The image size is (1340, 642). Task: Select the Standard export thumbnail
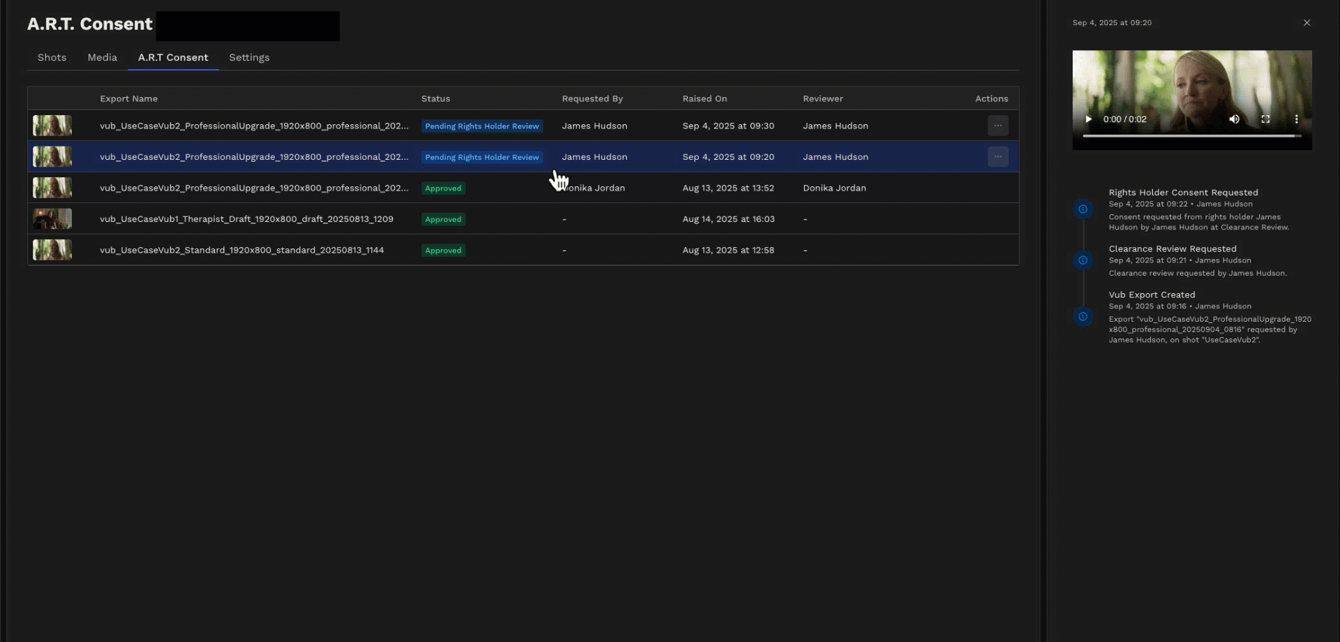(x=52, y=250)
